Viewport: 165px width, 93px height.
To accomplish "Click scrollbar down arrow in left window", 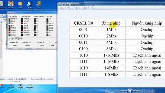I will [x=1, y=76].
